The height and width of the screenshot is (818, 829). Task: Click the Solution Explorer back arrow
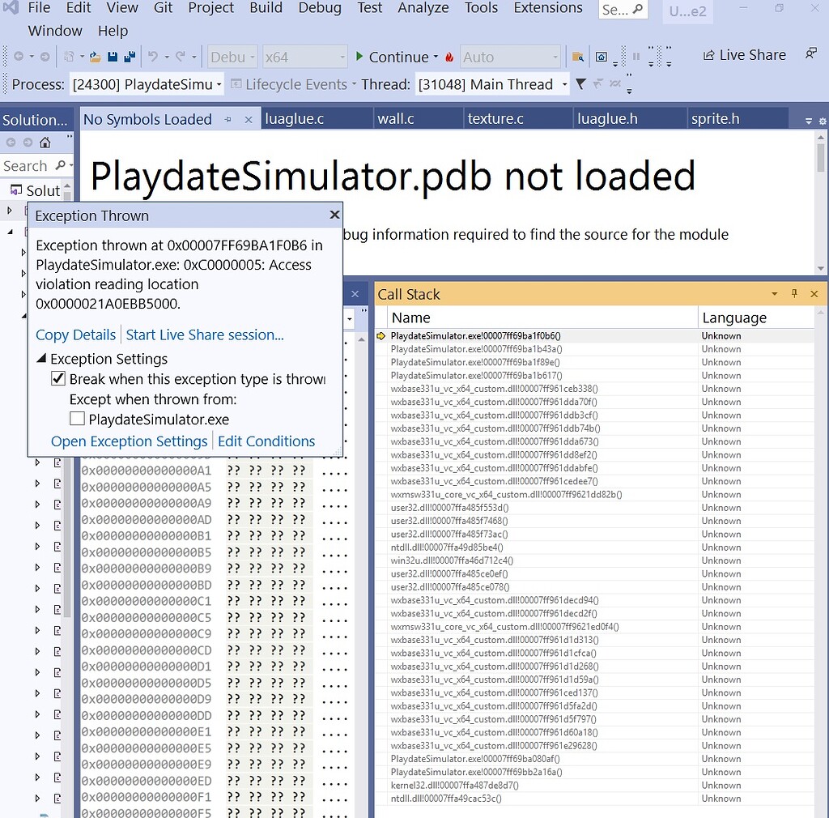click(11, 143)
